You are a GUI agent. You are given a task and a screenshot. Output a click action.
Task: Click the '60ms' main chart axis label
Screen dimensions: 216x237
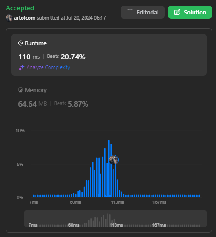tap(75, 202)
